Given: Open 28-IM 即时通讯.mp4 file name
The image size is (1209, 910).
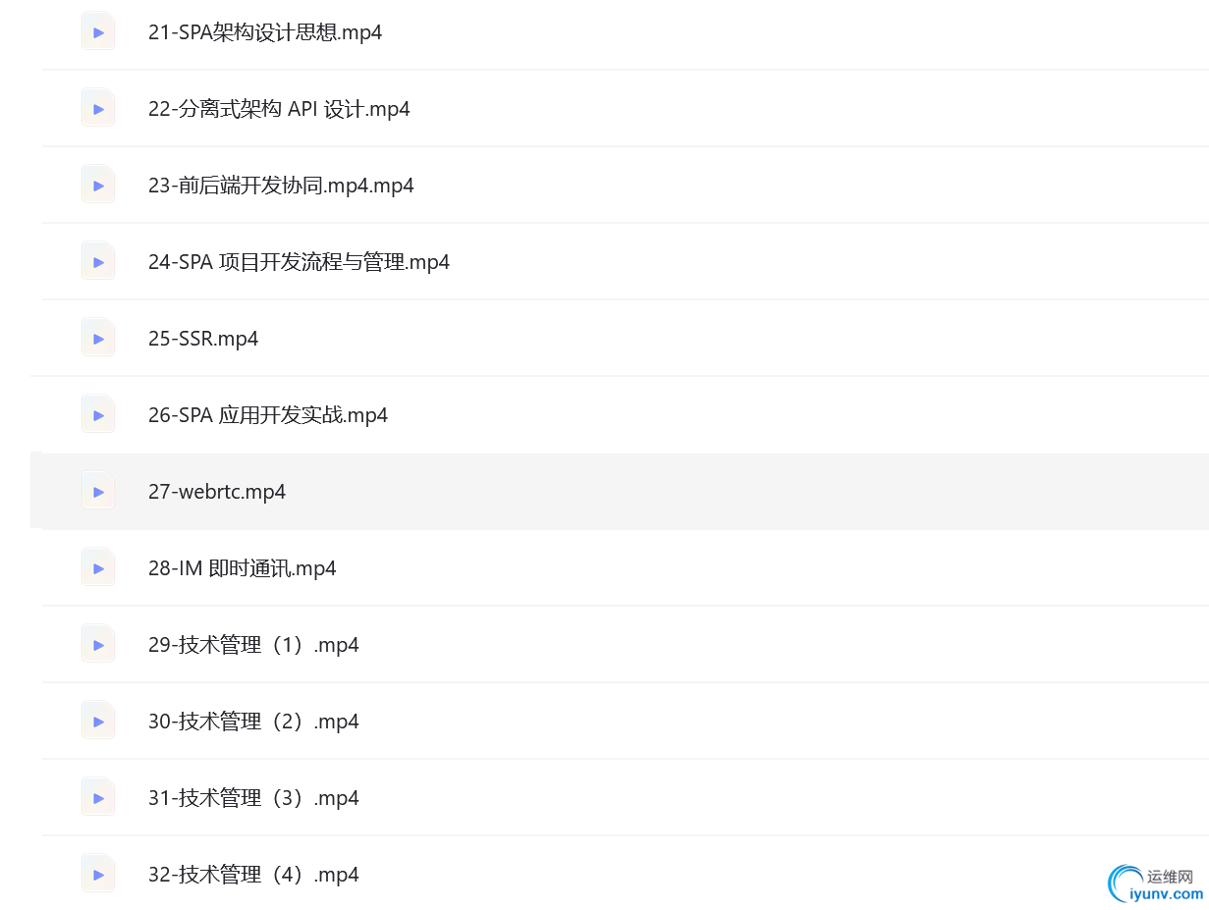Looking at the screenshot, I should coord(243,568).
